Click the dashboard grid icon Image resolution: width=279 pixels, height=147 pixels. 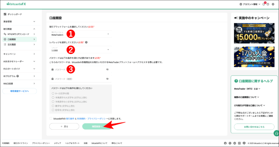point(5,14)
